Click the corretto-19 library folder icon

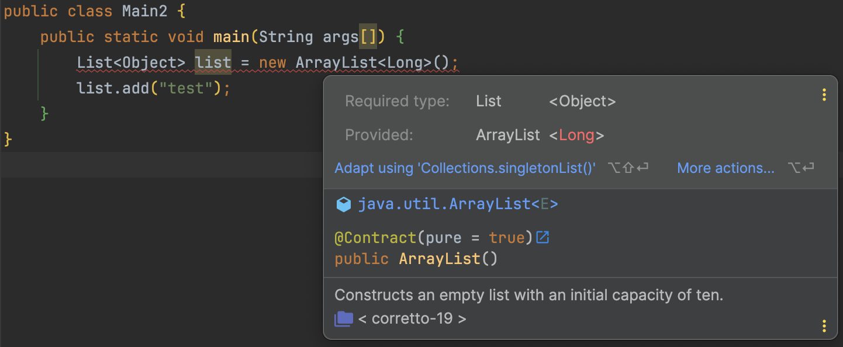344,319
